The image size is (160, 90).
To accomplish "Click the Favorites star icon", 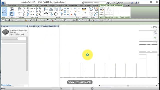I will tap(114, 3).
